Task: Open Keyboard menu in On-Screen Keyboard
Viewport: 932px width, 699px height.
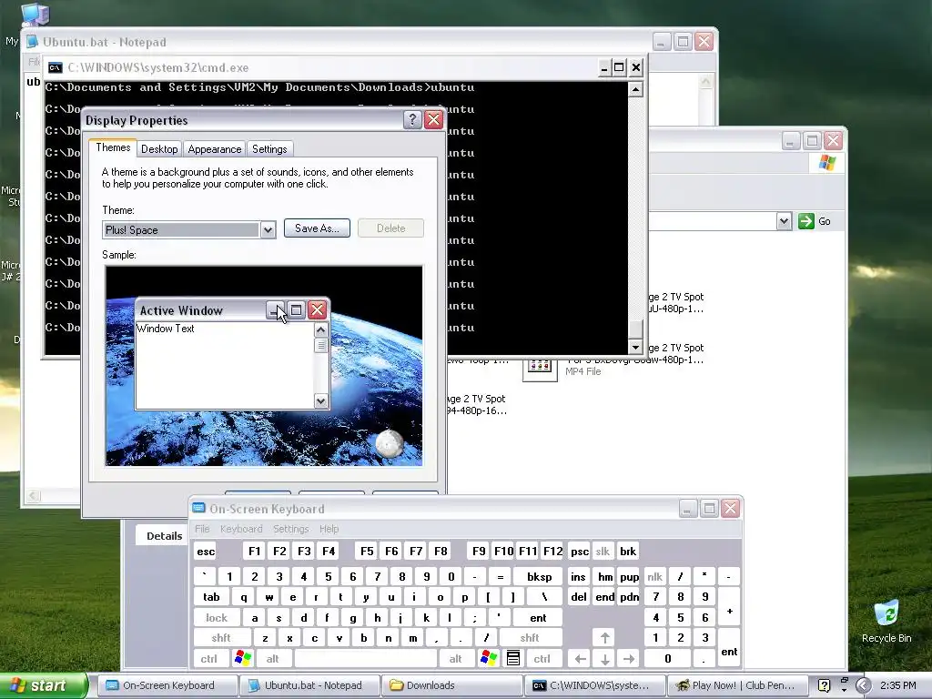Action: (240, 529)
